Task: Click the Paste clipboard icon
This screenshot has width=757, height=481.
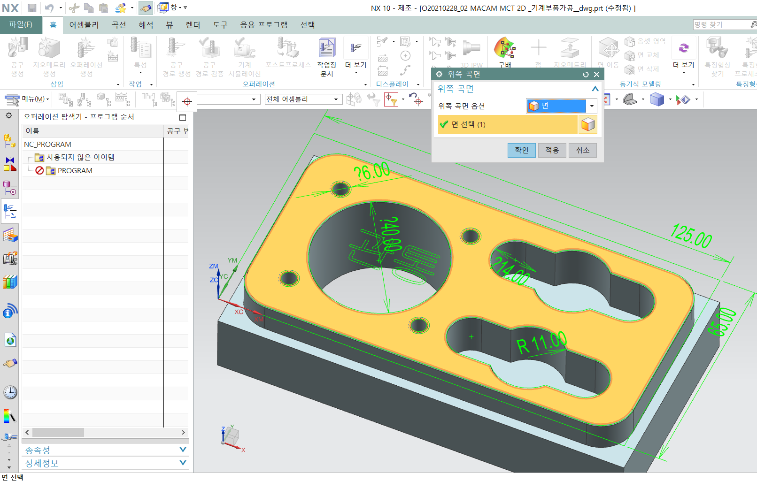Action: (104, 8)
